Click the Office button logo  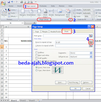coord(3,3)
